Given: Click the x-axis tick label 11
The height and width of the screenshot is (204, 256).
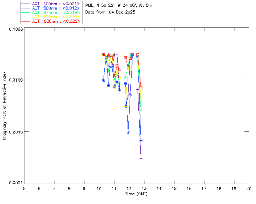Looking at the screenshot, I should (x=114, y=188).
